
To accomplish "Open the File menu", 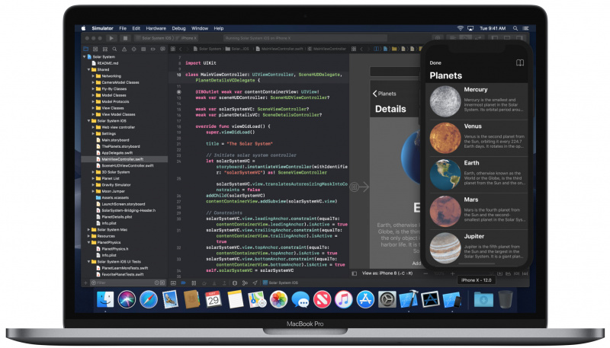I will 123,28.
